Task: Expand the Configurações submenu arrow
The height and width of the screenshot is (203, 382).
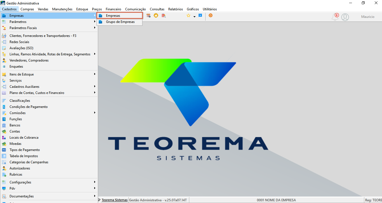Action: coord(95,182)
